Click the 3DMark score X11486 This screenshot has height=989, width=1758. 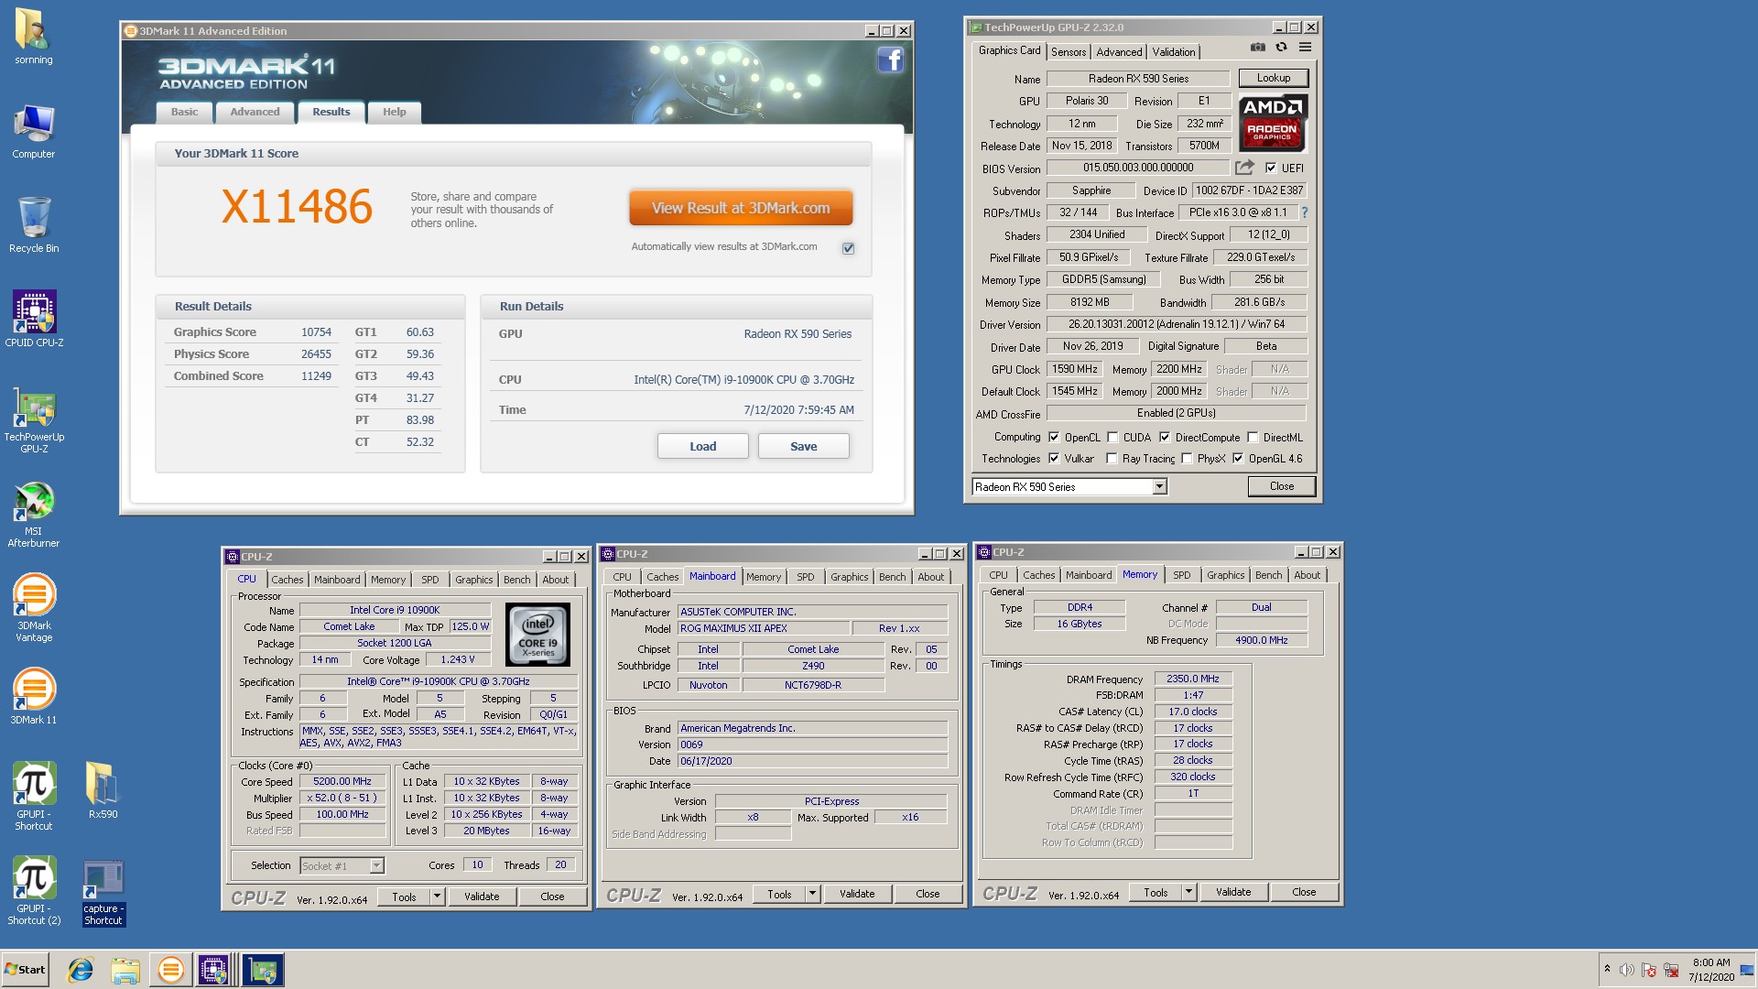tap(297, 207)
